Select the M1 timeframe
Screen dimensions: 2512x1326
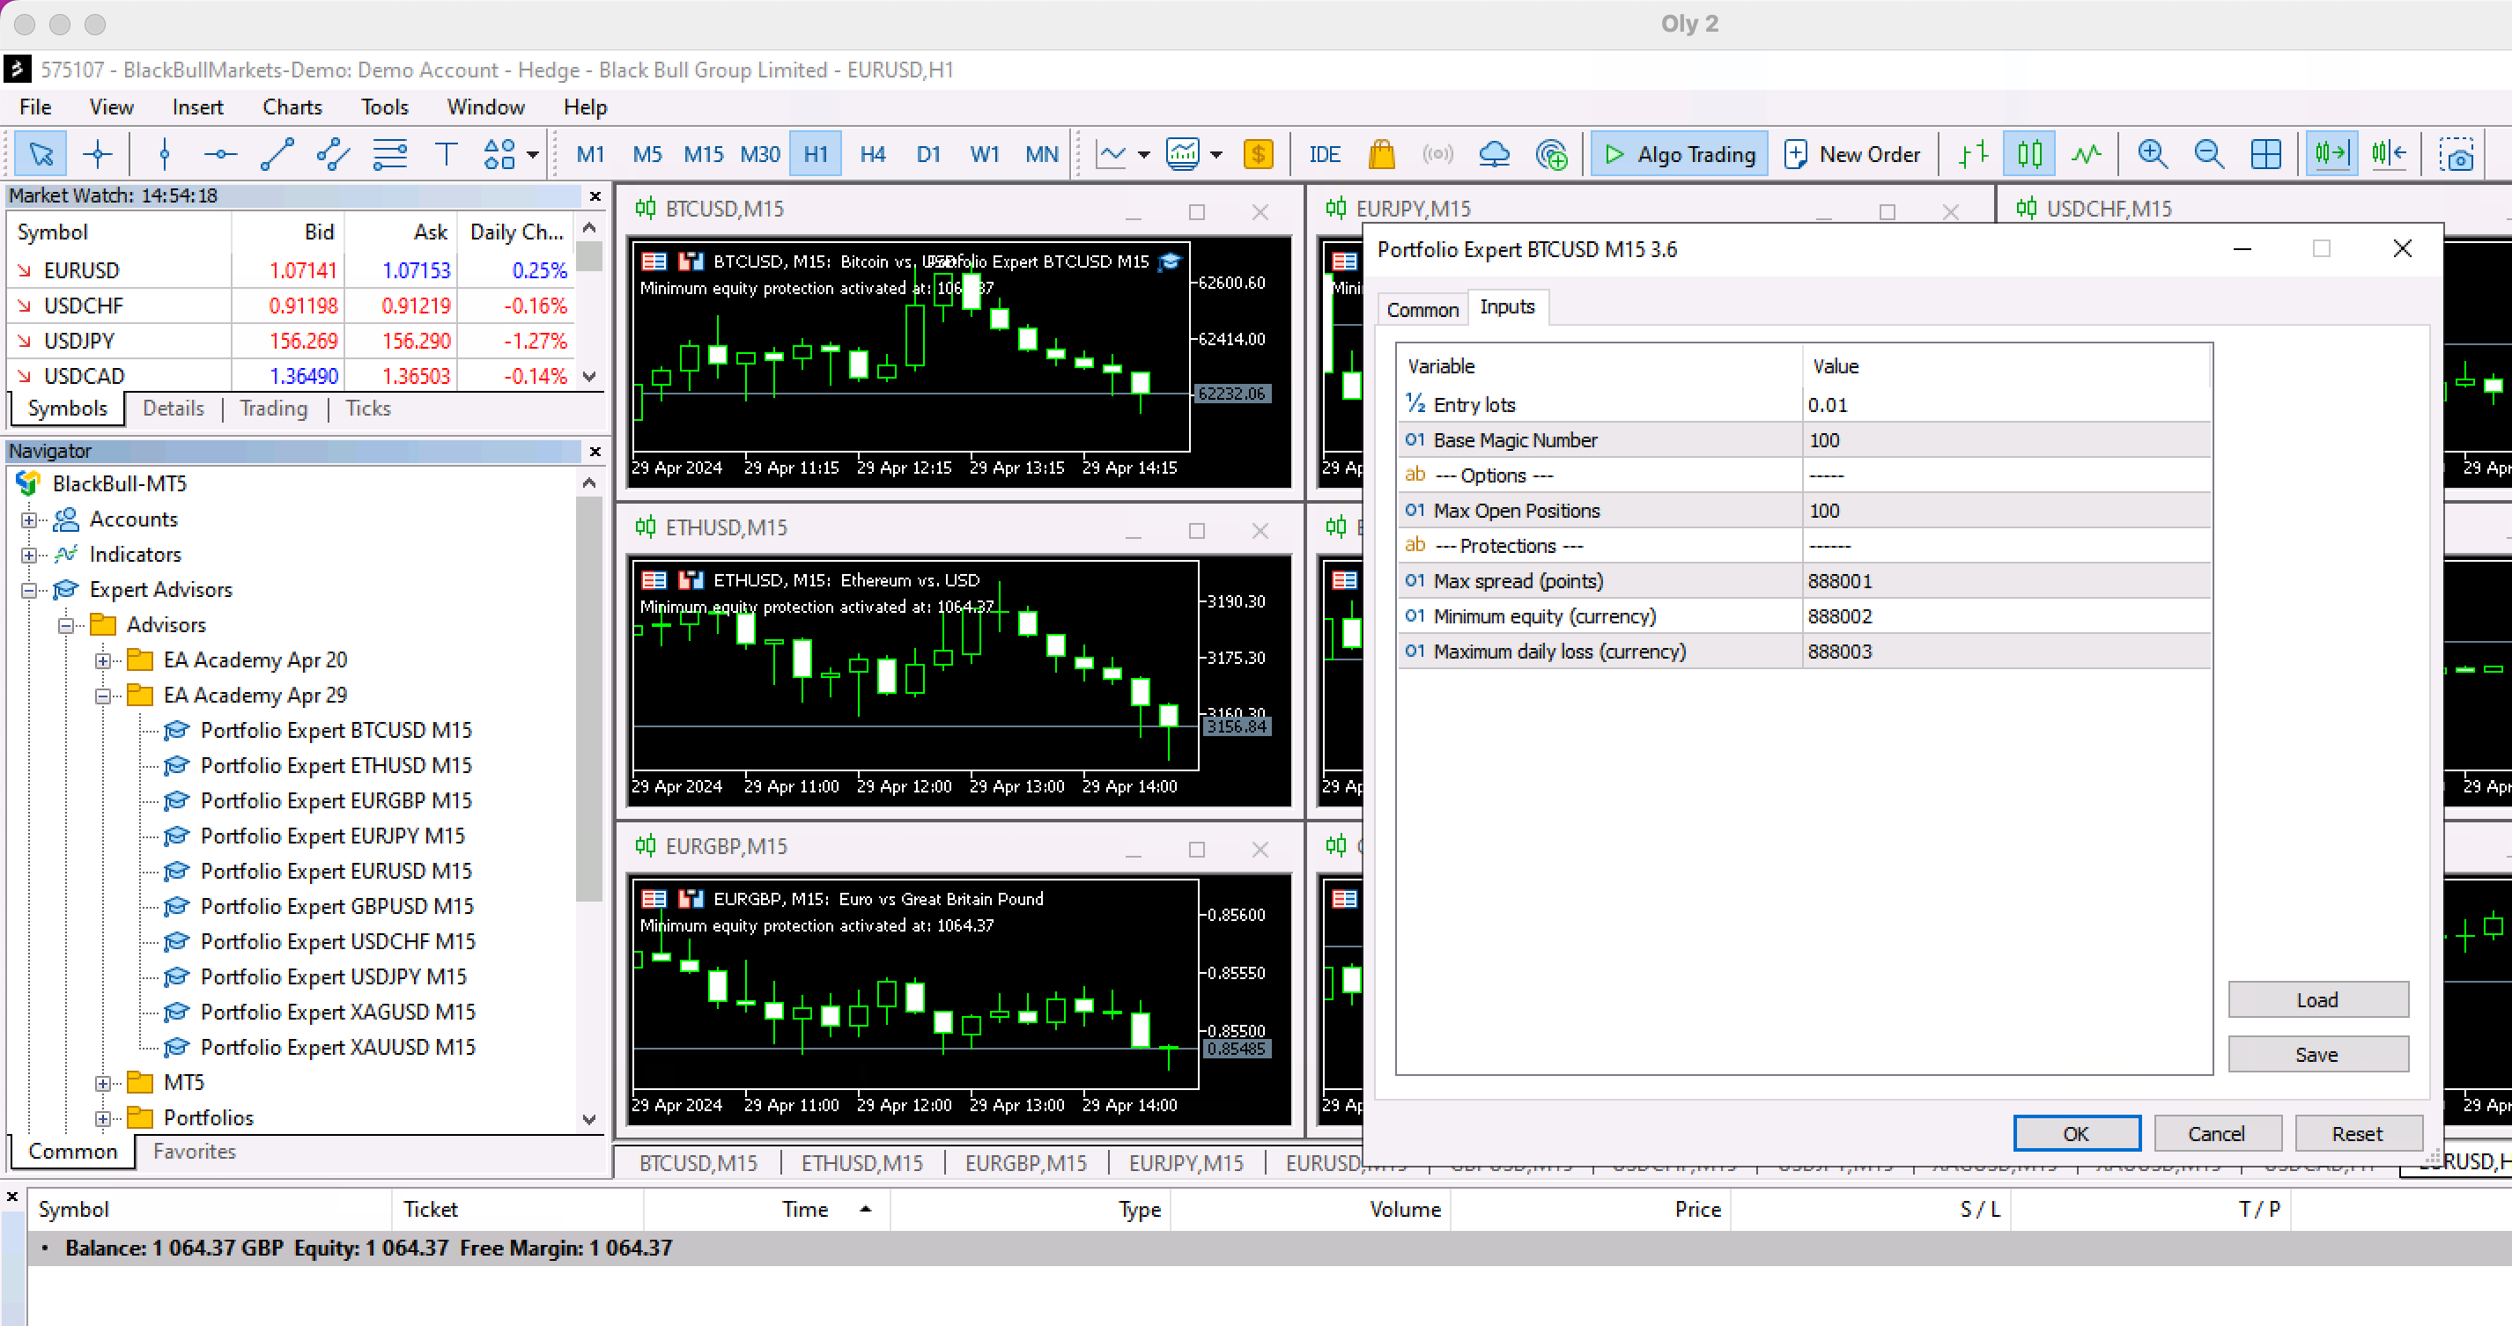coord(590,154)
